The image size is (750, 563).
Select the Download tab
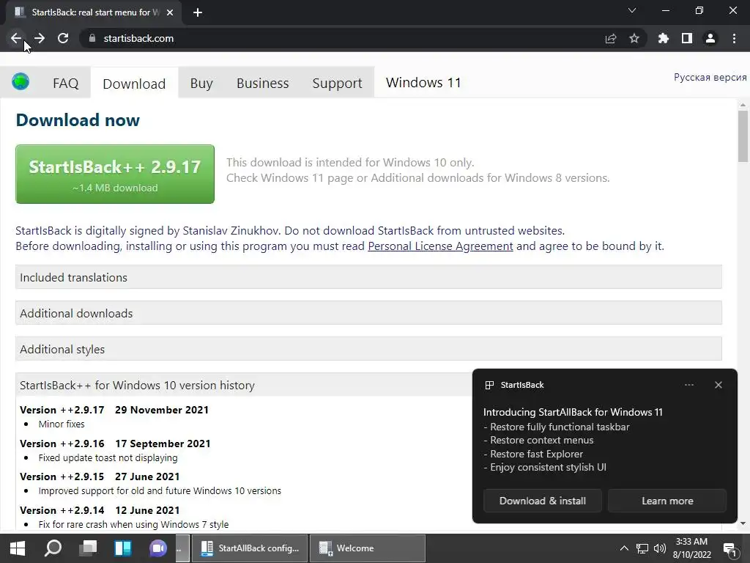(x=134, y=84)
